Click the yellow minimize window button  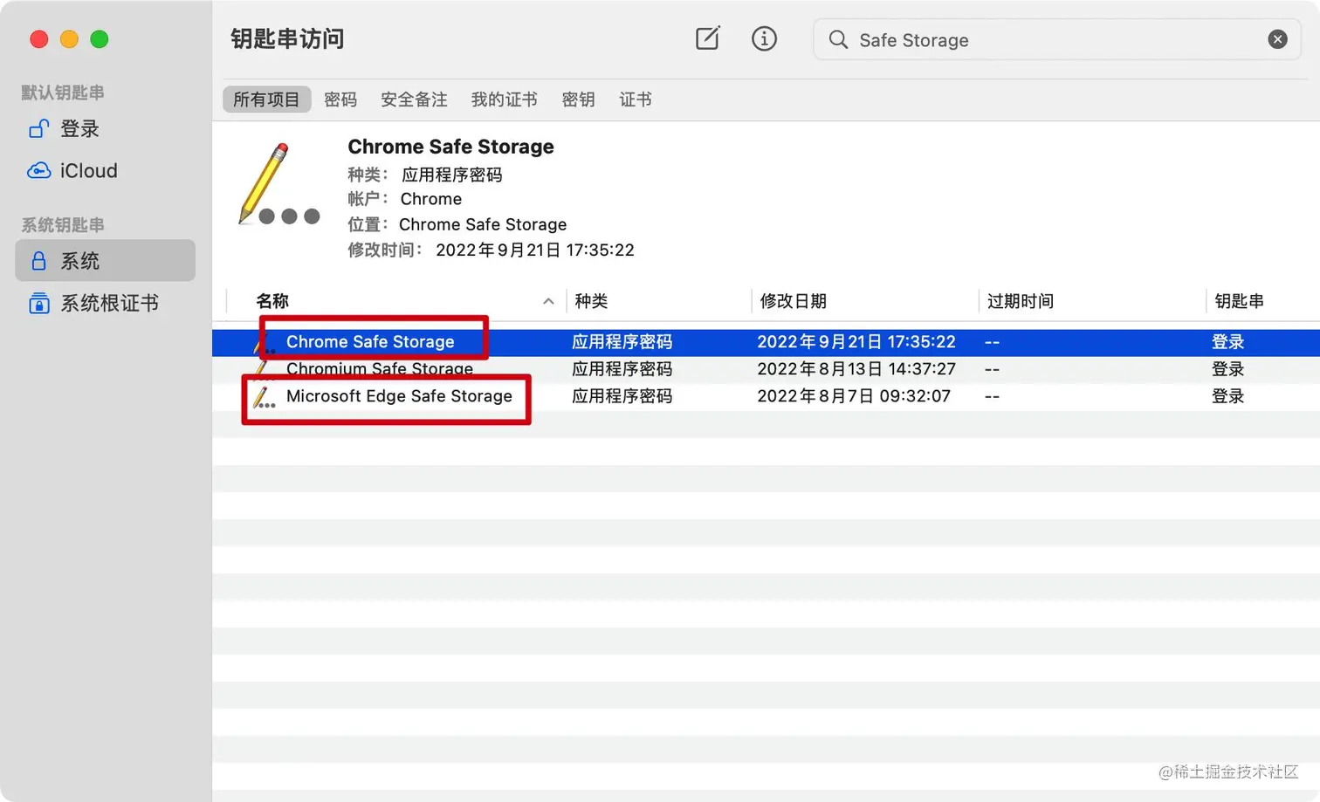pos(69,39)
